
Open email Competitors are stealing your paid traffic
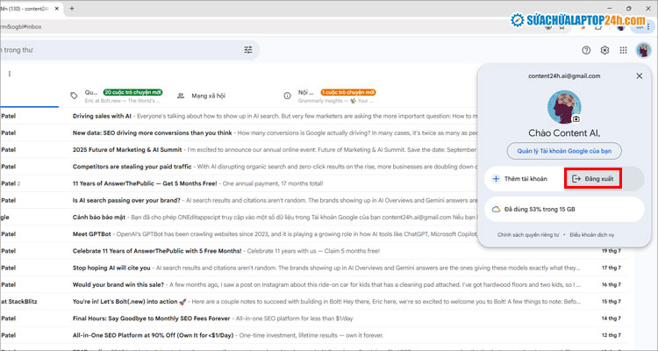(x=275, y=166)
